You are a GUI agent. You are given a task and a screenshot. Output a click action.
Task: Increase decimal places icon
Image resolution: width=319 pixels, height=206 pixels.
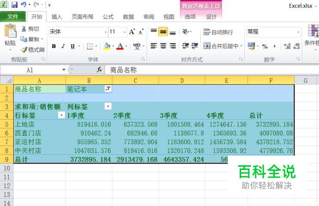[287, 46]
